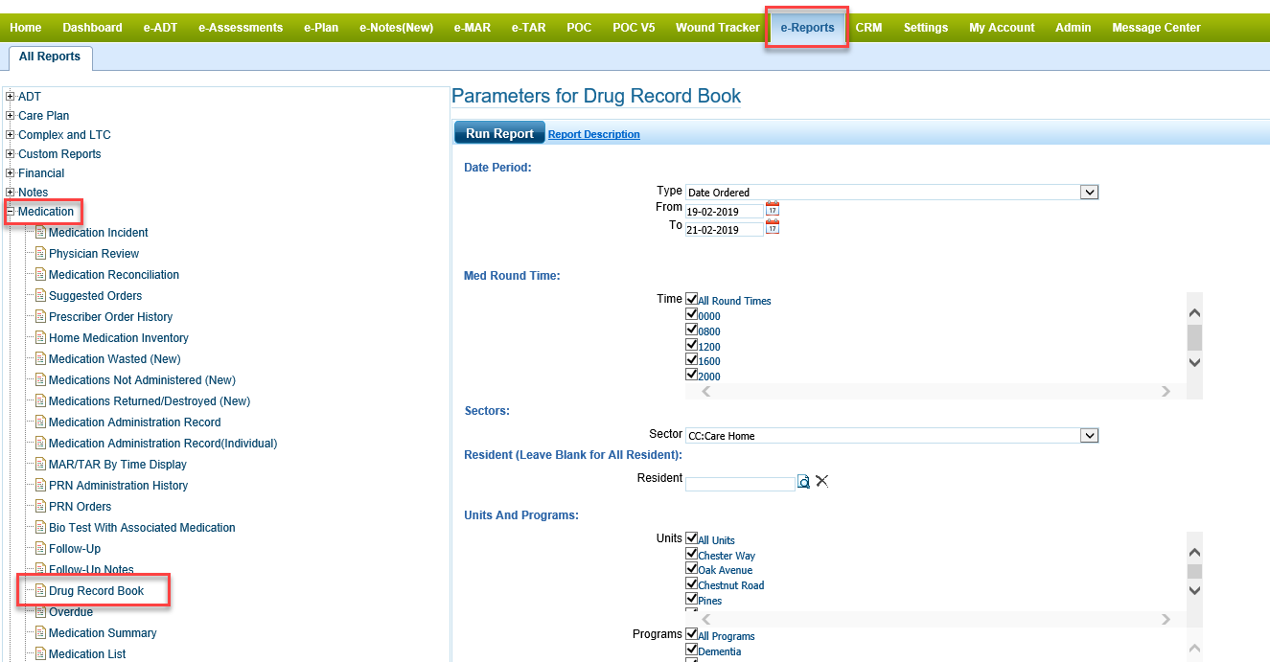Click document icon beside Drug Record Book
The image size is (1270, 662).
tap(40, 590)
